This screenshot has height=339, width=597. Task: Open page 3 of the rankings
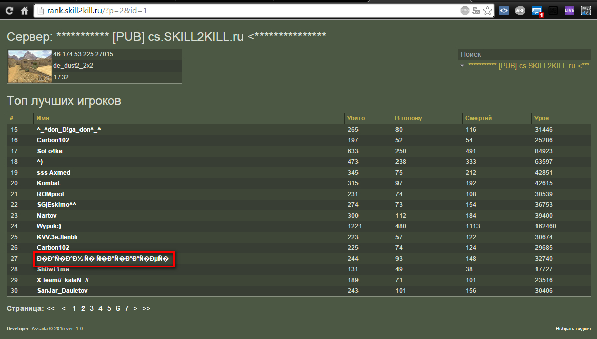92,309
